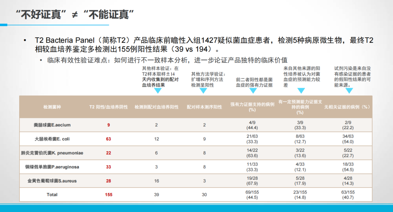Select the cell "34/63 (54.0)"
The image size is (393, 212).
348,139
